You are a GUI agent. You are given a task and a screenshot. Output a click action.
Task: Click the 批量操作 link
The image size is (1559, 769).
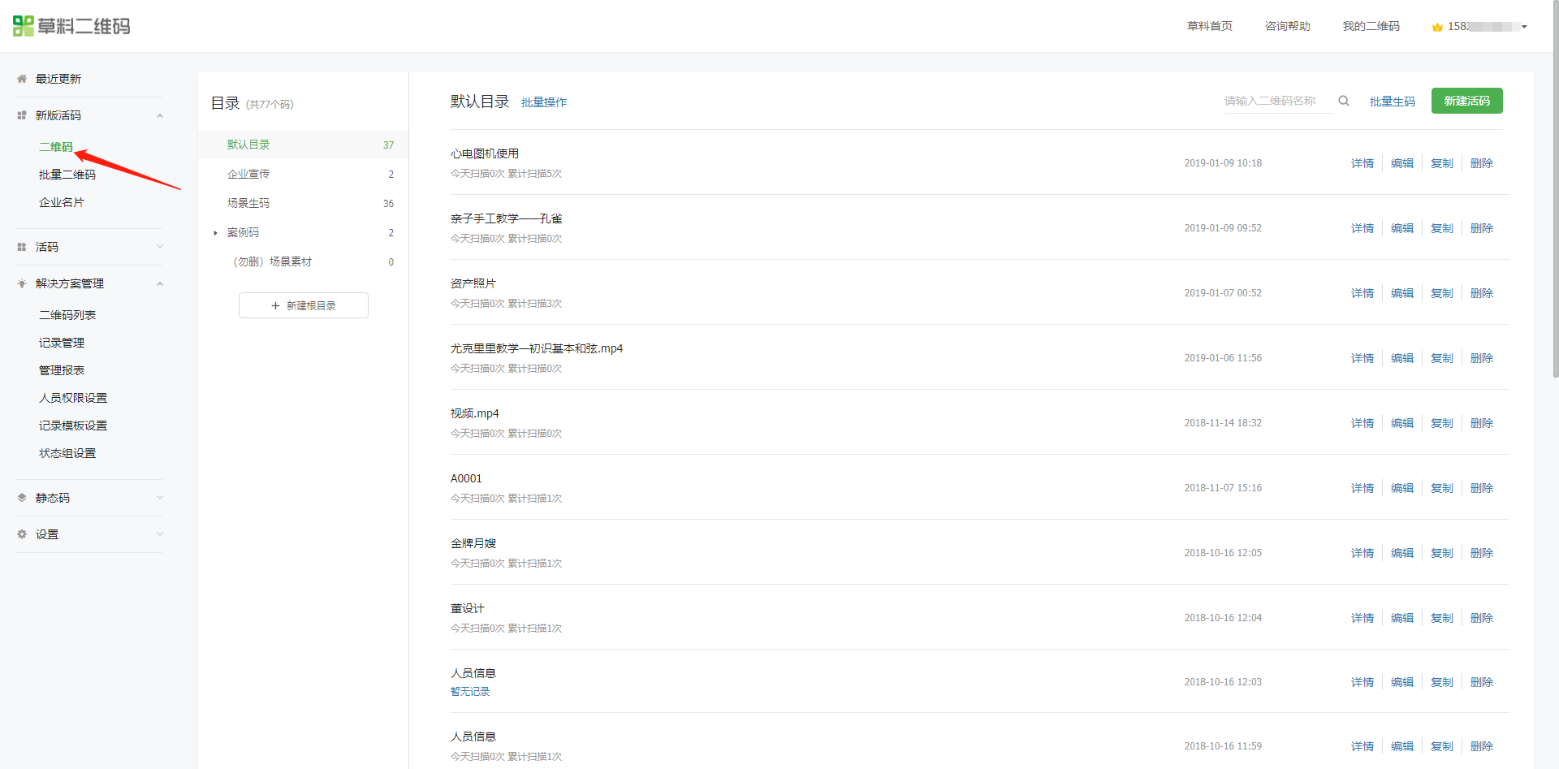click(x=544, y=102)
